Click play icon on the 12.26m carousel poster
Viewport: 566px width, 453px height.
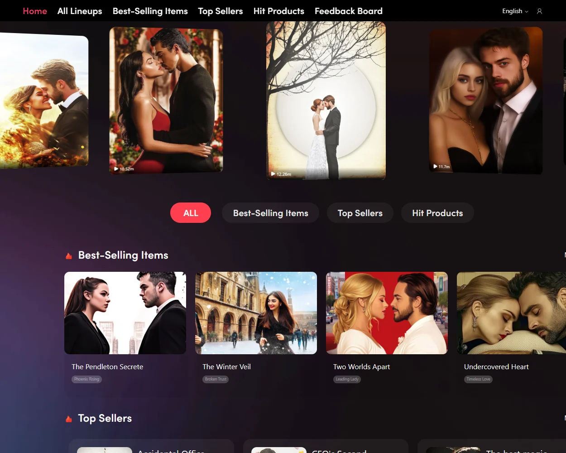tap(273, 174)
